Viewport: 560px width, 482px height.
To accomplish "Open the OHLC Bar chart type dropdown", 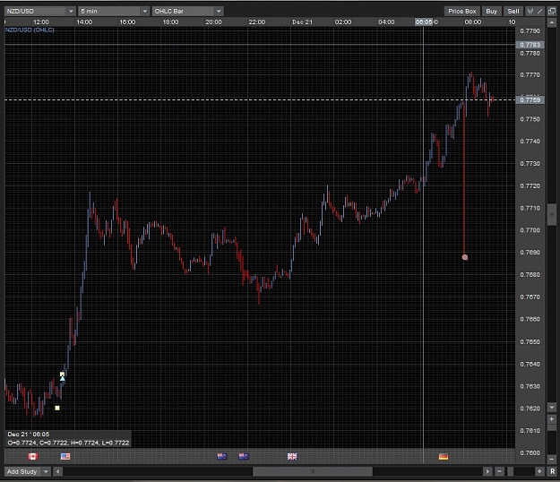I will [x=188, y=11].
